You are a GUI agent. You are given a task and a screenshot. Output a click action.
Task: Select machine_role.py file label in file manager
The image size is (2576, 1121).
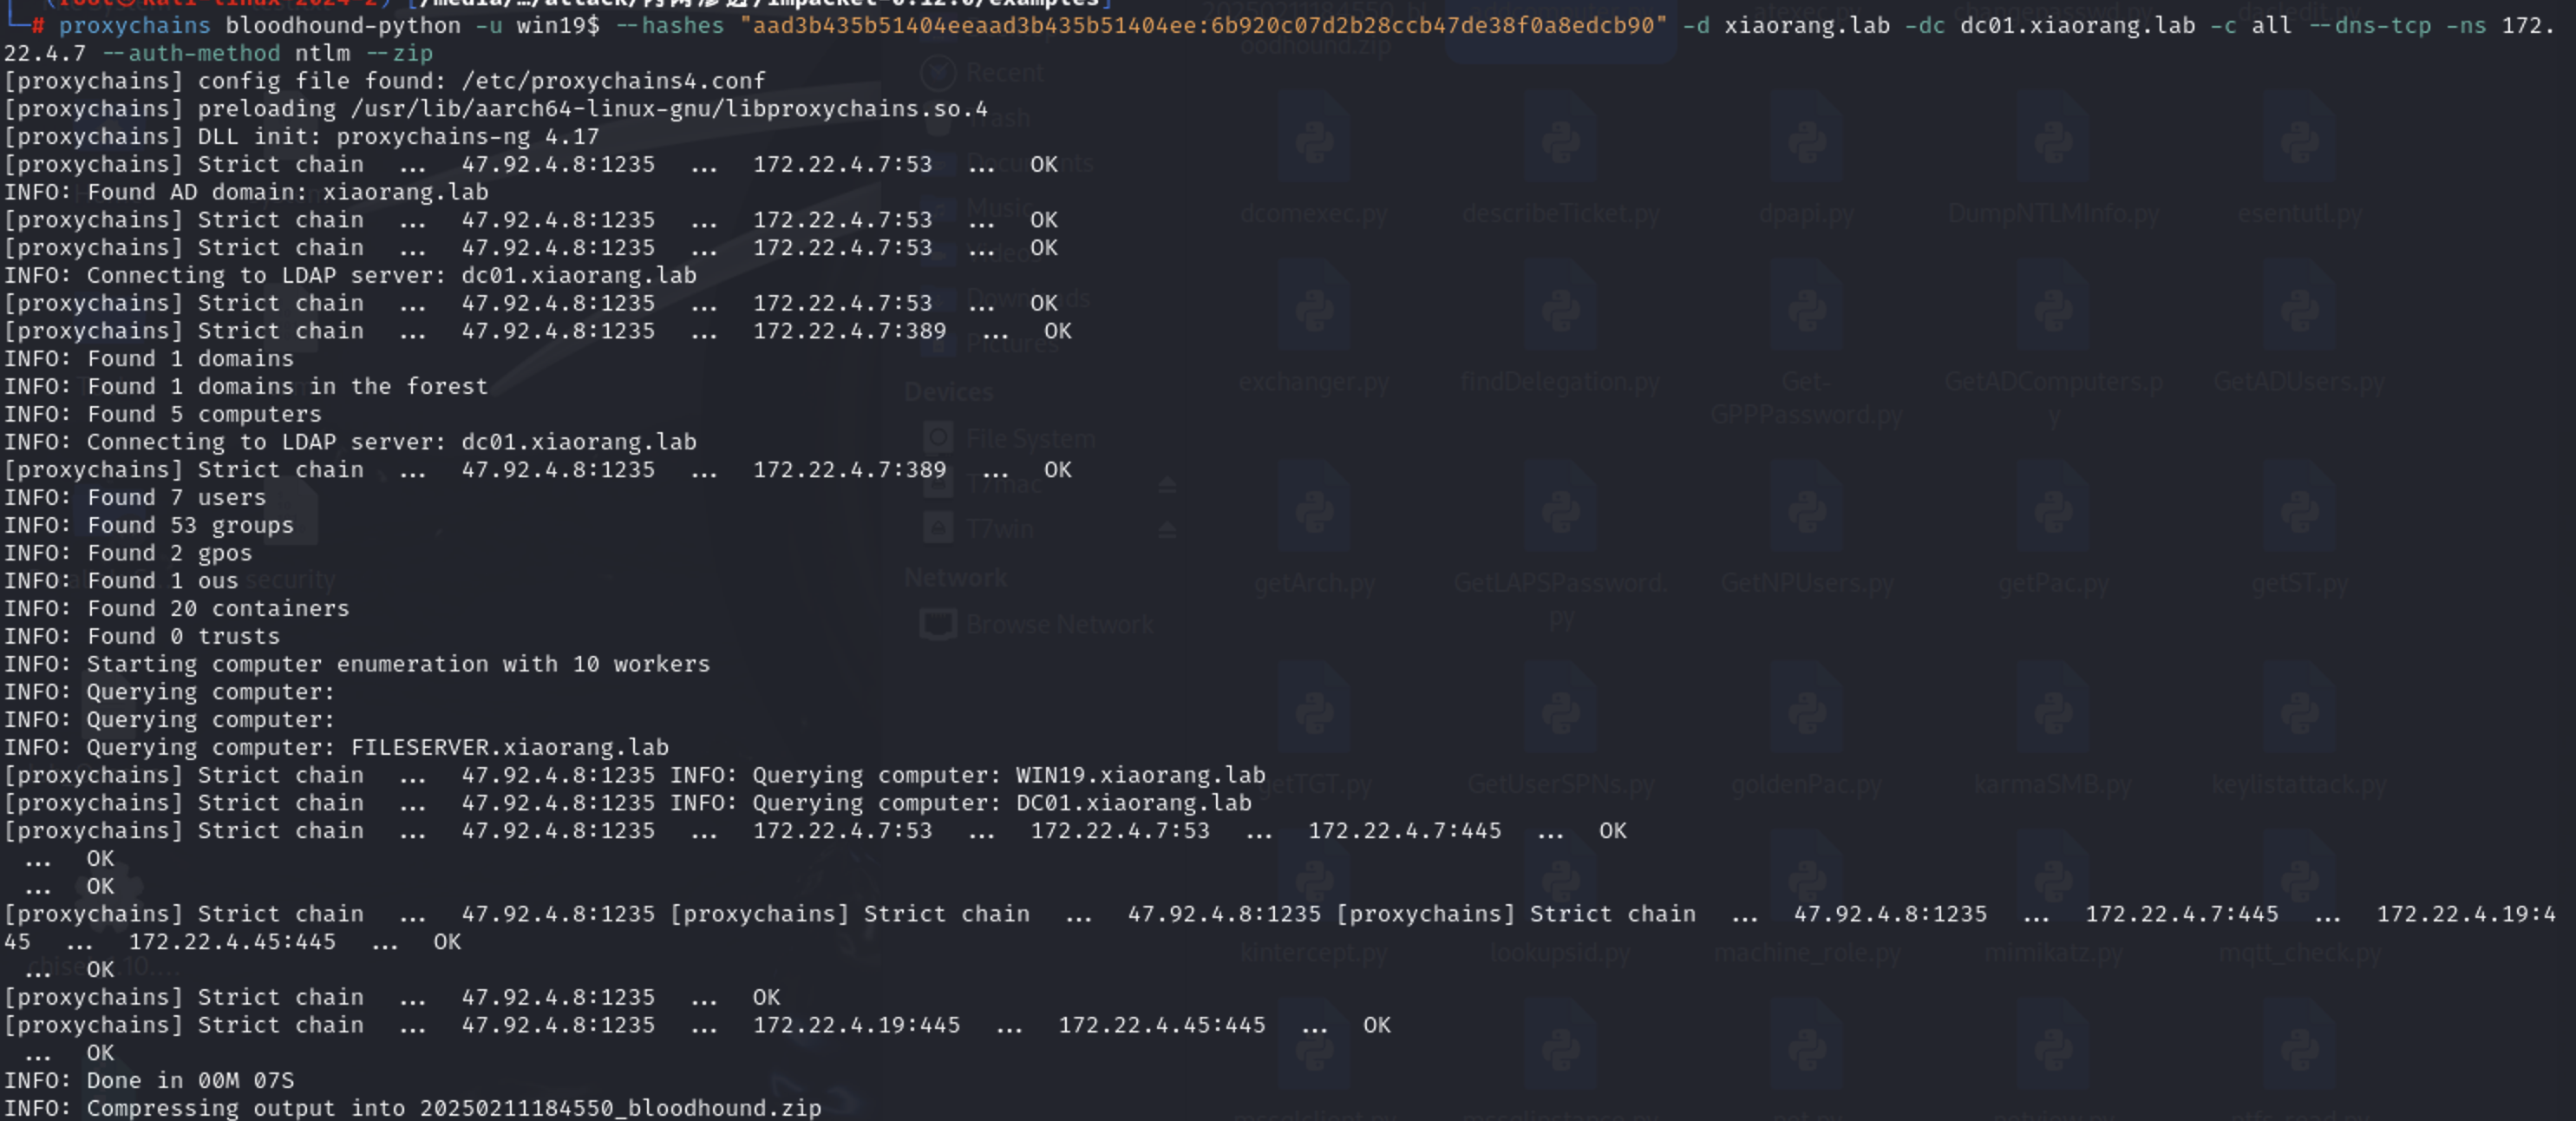click(x=1806, y=953)
